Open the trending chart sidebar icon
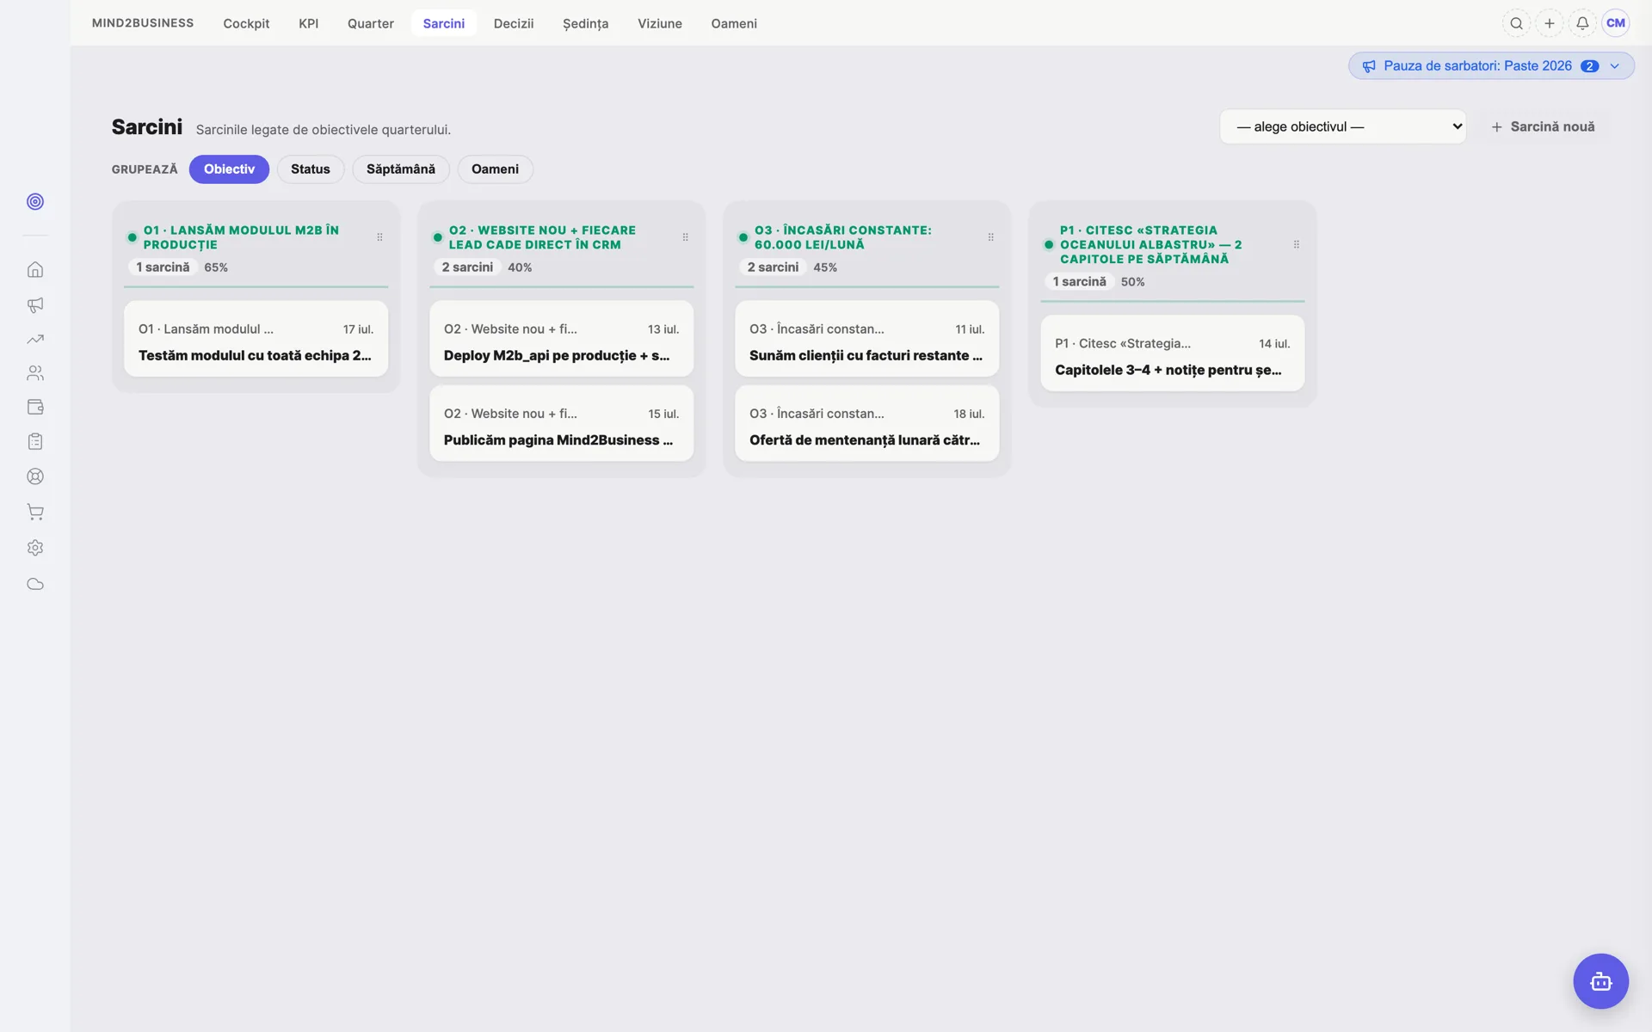Viewport: 1652px width, 1032px height. [35, 339]
